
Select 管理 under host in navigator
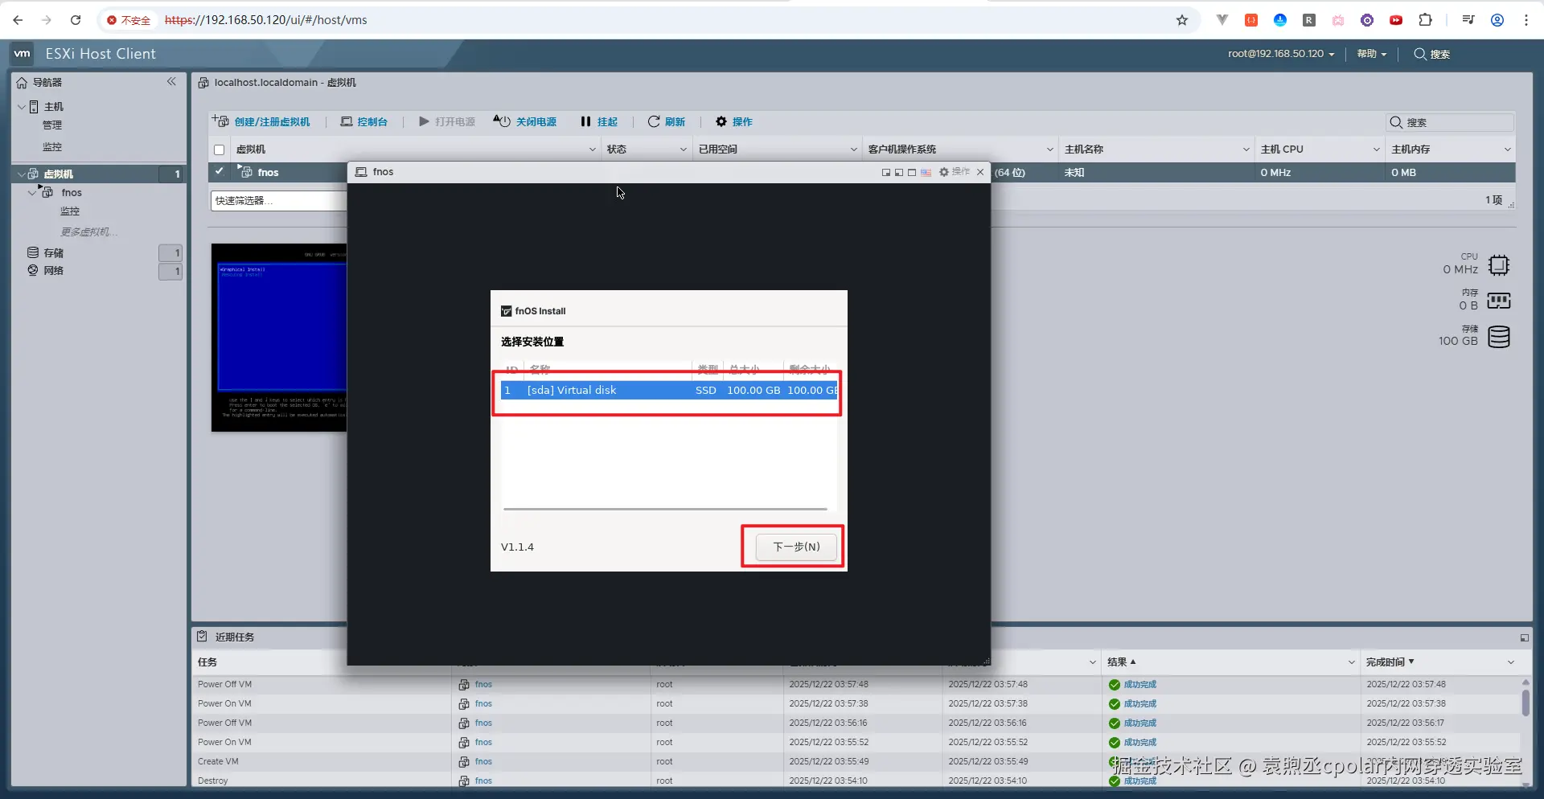[52, 125]
